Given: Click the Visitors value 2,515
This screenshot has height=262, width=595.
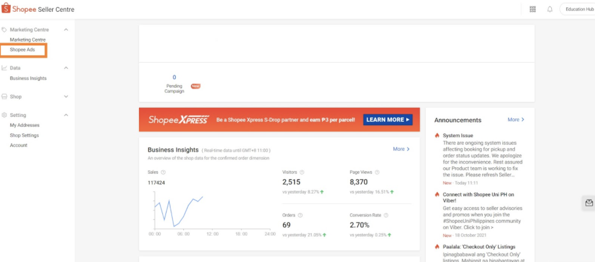Looking at the screenshot, I should [292, 182].
